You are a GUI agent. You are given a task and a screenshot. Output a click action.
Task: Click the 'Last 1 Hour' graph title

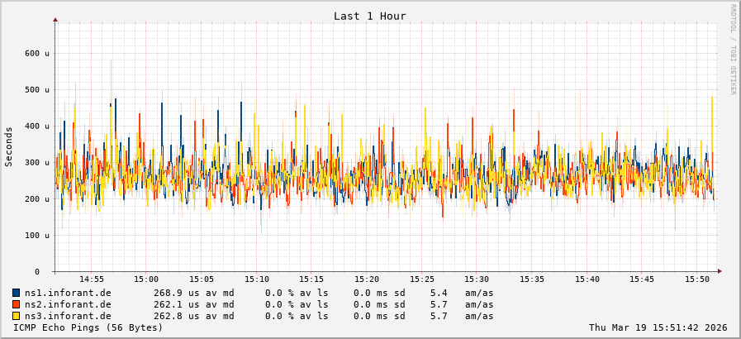pyautogui.click(x=369, y=17)
